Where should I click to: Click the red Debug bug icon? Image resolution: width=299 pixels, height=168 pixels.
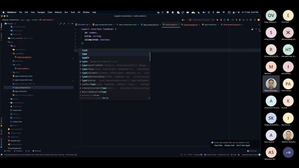221,20
